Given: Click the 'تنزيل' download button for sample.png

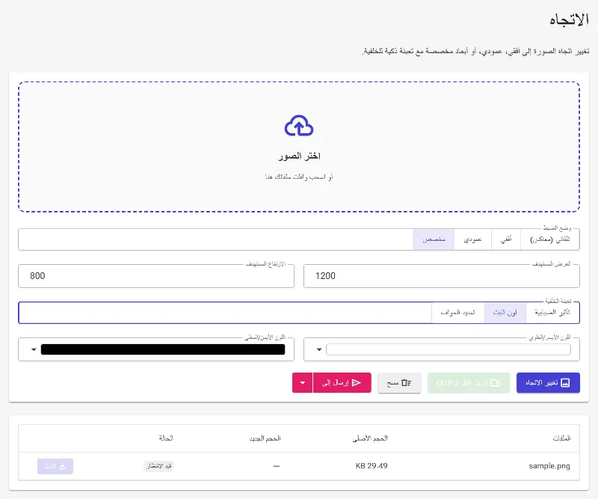Looking at the screenshot, I should coord(55,466).
